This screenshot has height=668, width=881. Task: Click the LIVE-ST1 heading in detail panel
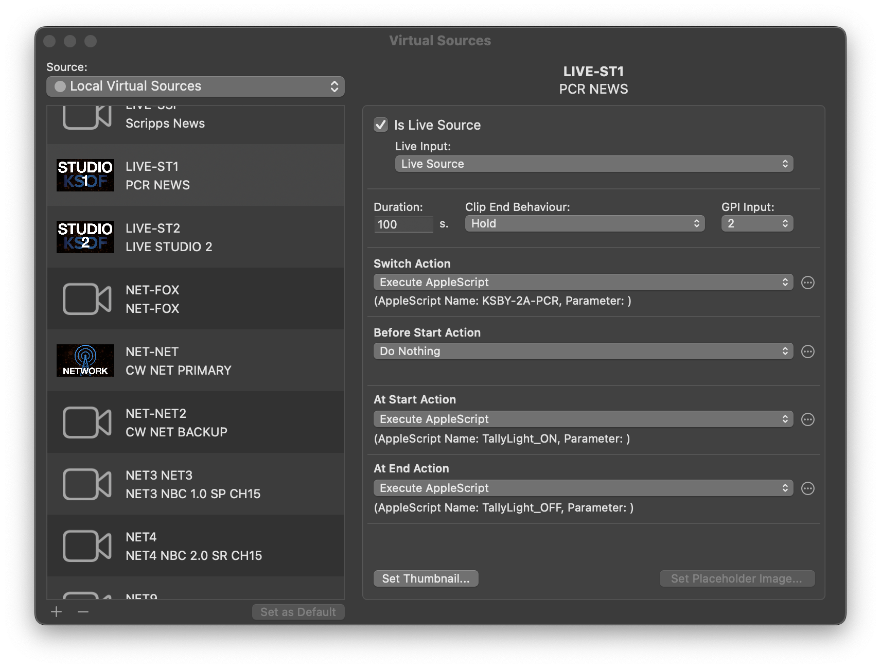593,72
